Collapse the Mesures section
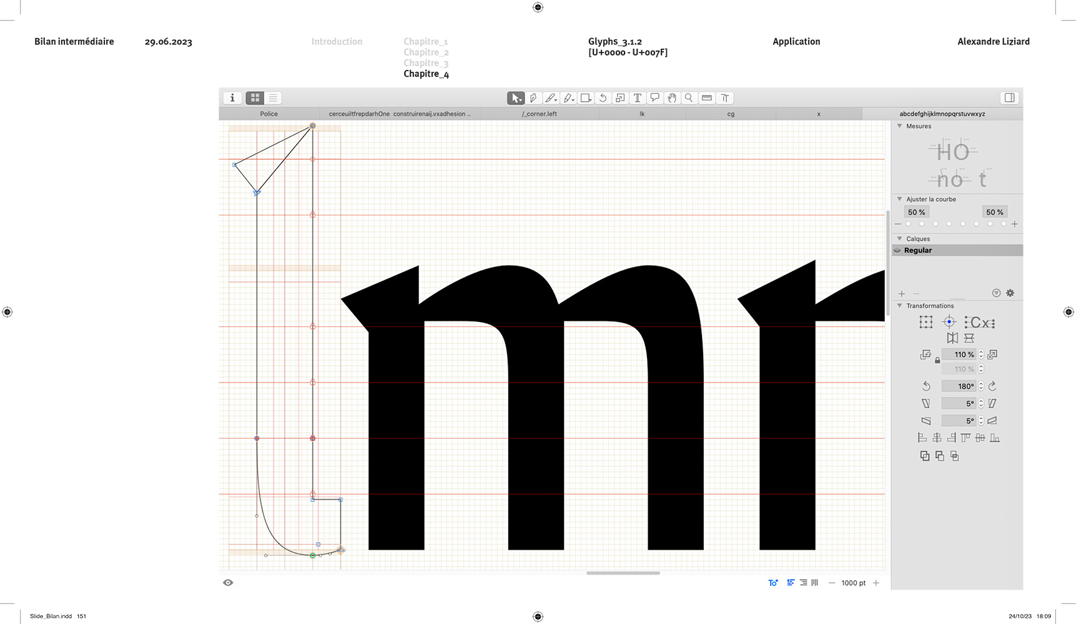Screen dimensions: 1076x624 click(899, 126)
